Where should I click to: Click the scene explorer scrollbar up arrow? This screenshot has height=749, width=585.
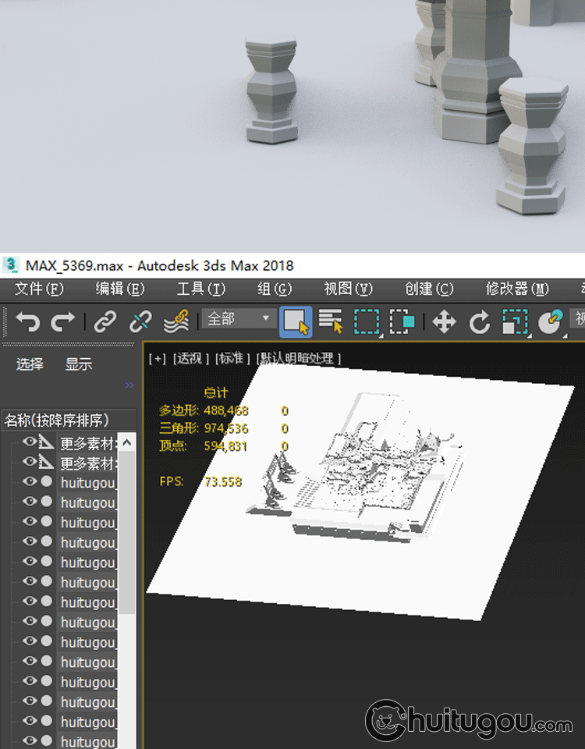click(126, 443)
